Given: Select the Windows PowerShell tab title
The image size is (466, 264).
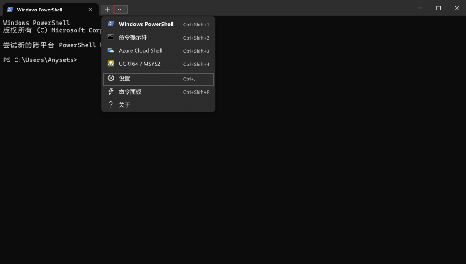Looking at the screenshot, I should (40, 10).
